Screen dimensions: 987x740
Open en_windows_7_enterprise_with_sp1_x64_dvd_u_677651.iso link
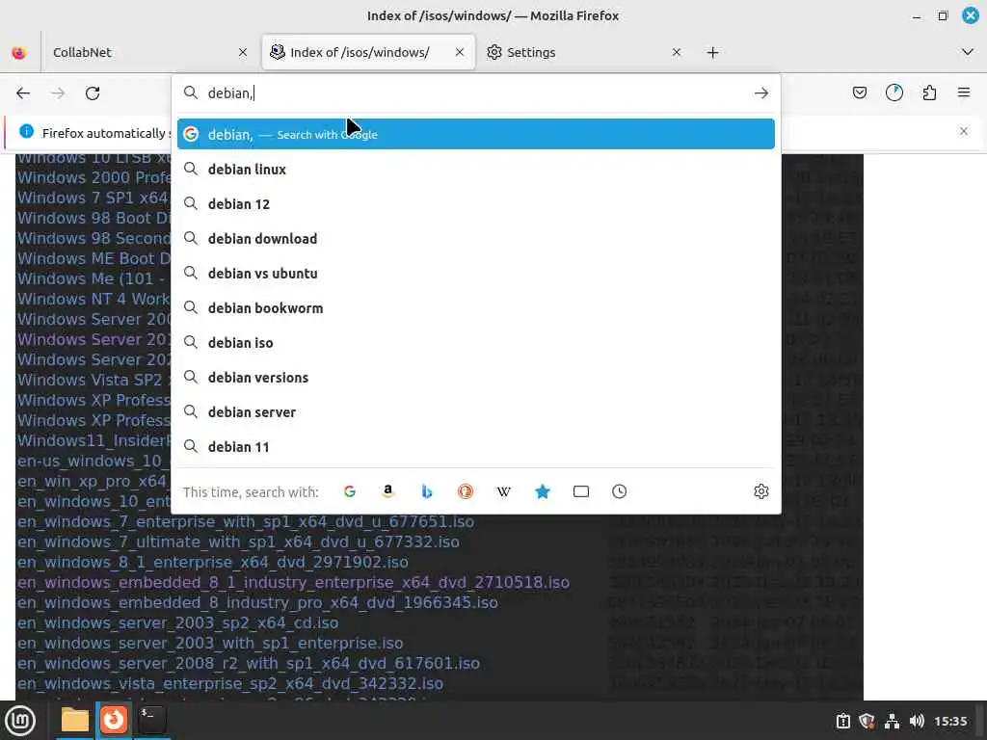tap(246, 521)
